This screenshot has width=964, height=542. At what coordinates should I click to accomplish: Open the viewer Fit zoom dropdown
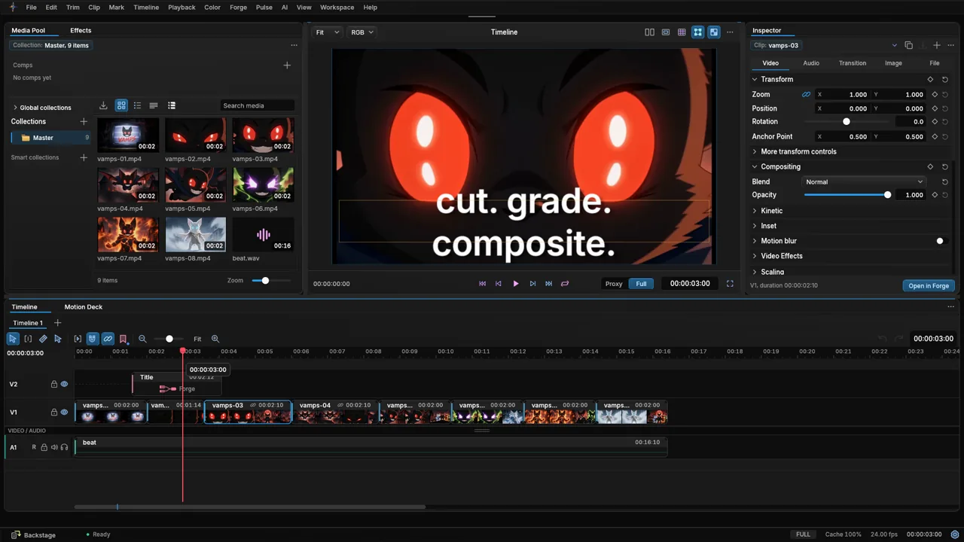[x=328, y=32]
